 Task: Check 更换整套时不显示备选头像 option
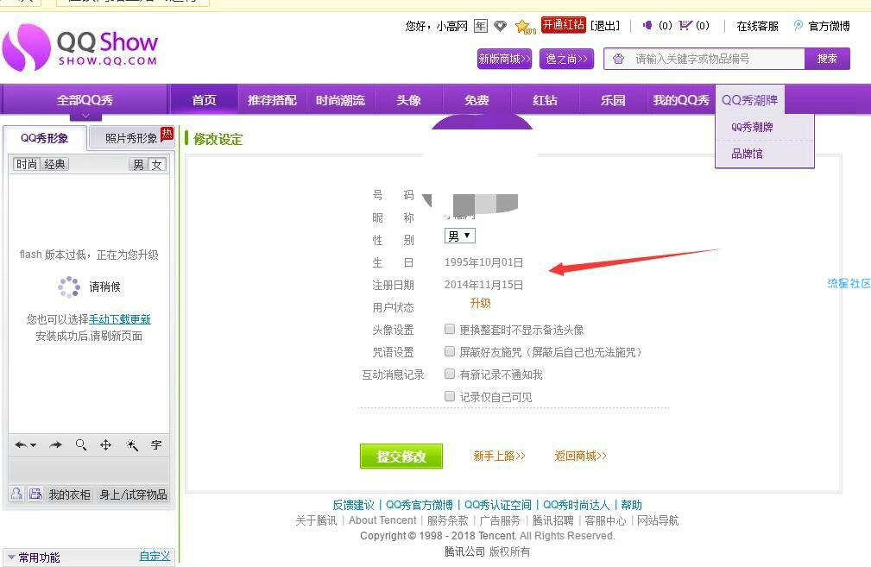(x=450, y=330)
